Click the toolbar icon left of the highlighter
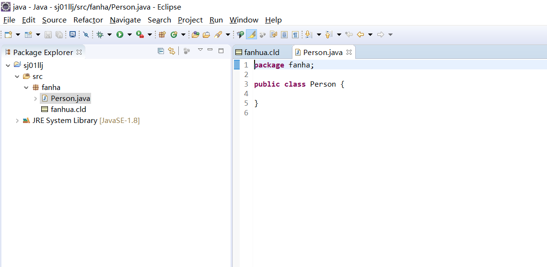This screenshot has width=547, height=267. pos(240,34)
